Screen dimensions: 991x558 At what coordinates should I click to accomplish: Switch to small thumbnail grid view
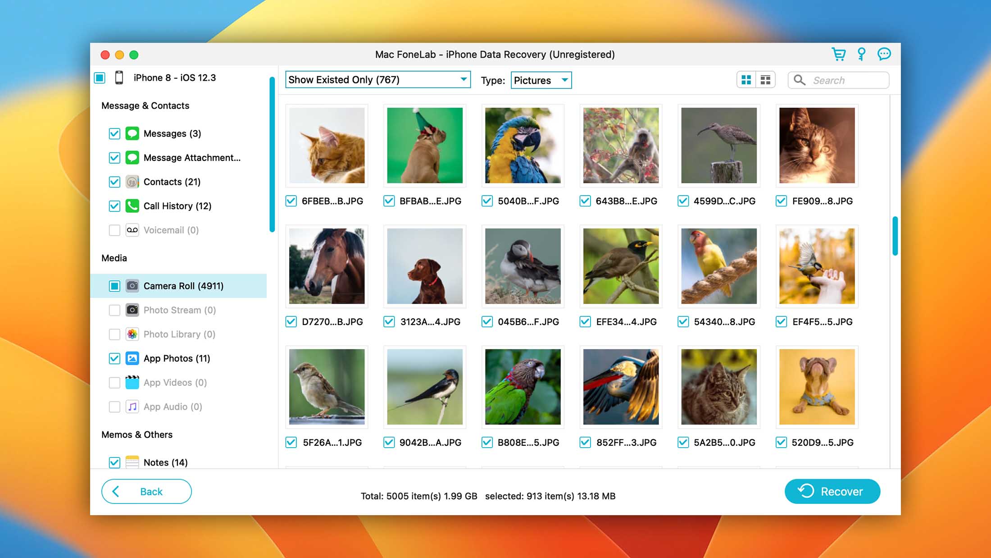pos(765,80)
